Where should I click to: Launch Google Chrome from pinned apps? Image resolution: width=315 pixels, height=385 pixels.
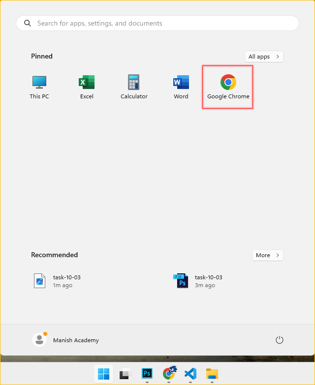click(228, 87)
